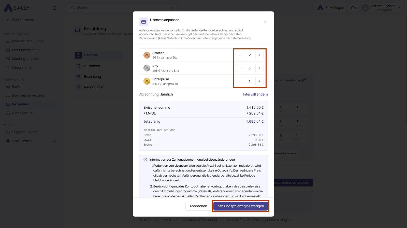The height and width of the screenshot is (228, 407).
Task: Click the Meetingassistent calendar icon
Action: (8, 50)
